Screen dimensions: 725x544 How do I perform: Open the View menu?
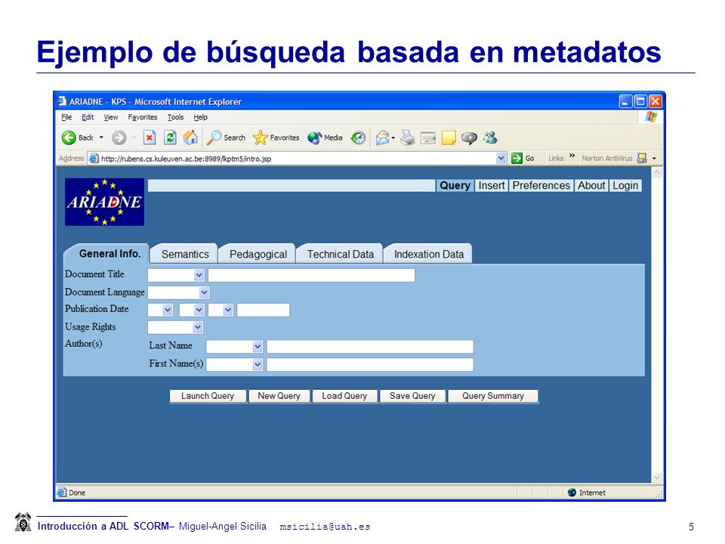(x=110, y=117)
